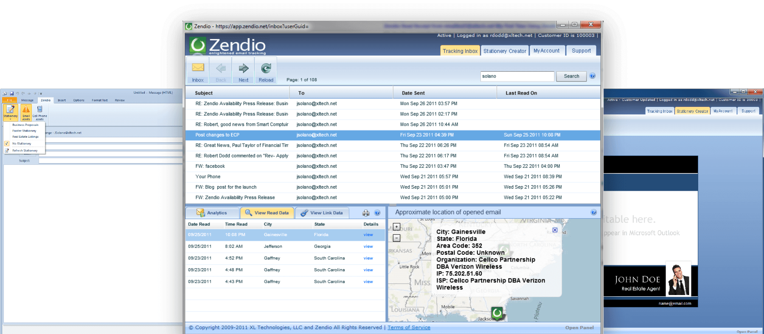Print the read data with printer icon
The width and height of the screenshot is (764, 334).
pyautogui.click(x=366, y=213)
